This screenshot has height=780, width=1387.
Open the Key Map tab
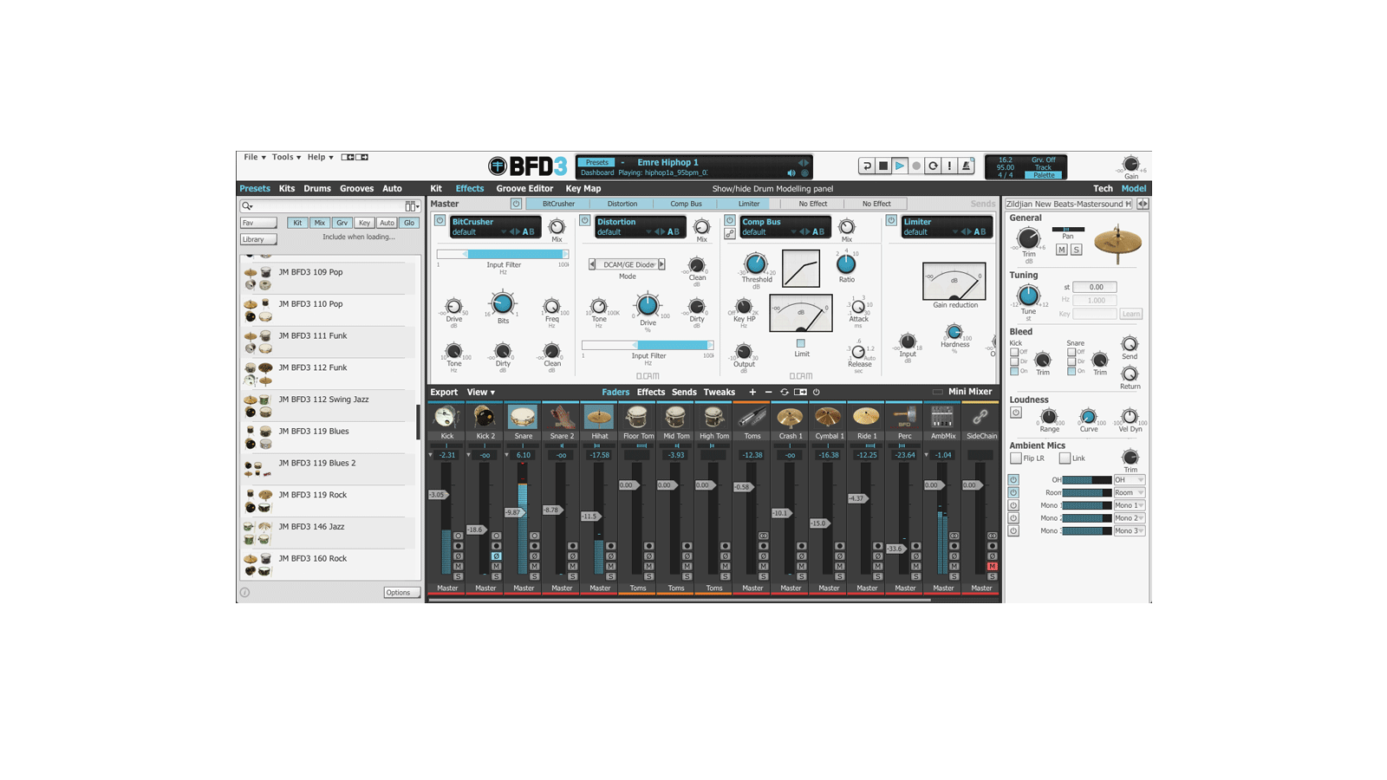pos(583,188)
